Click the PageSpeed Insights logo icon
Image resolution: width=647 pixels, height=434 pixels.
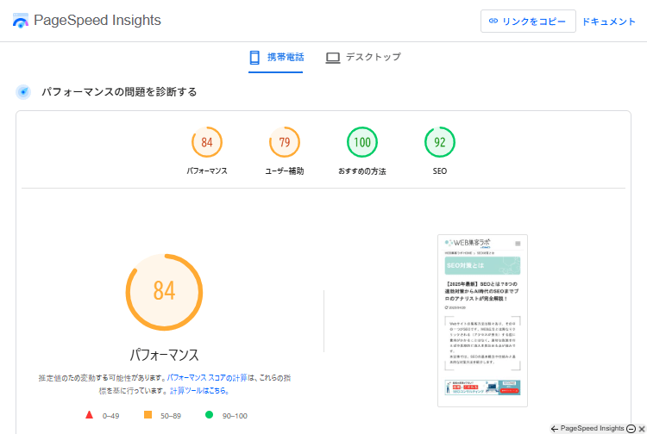(x=21, y=21)
